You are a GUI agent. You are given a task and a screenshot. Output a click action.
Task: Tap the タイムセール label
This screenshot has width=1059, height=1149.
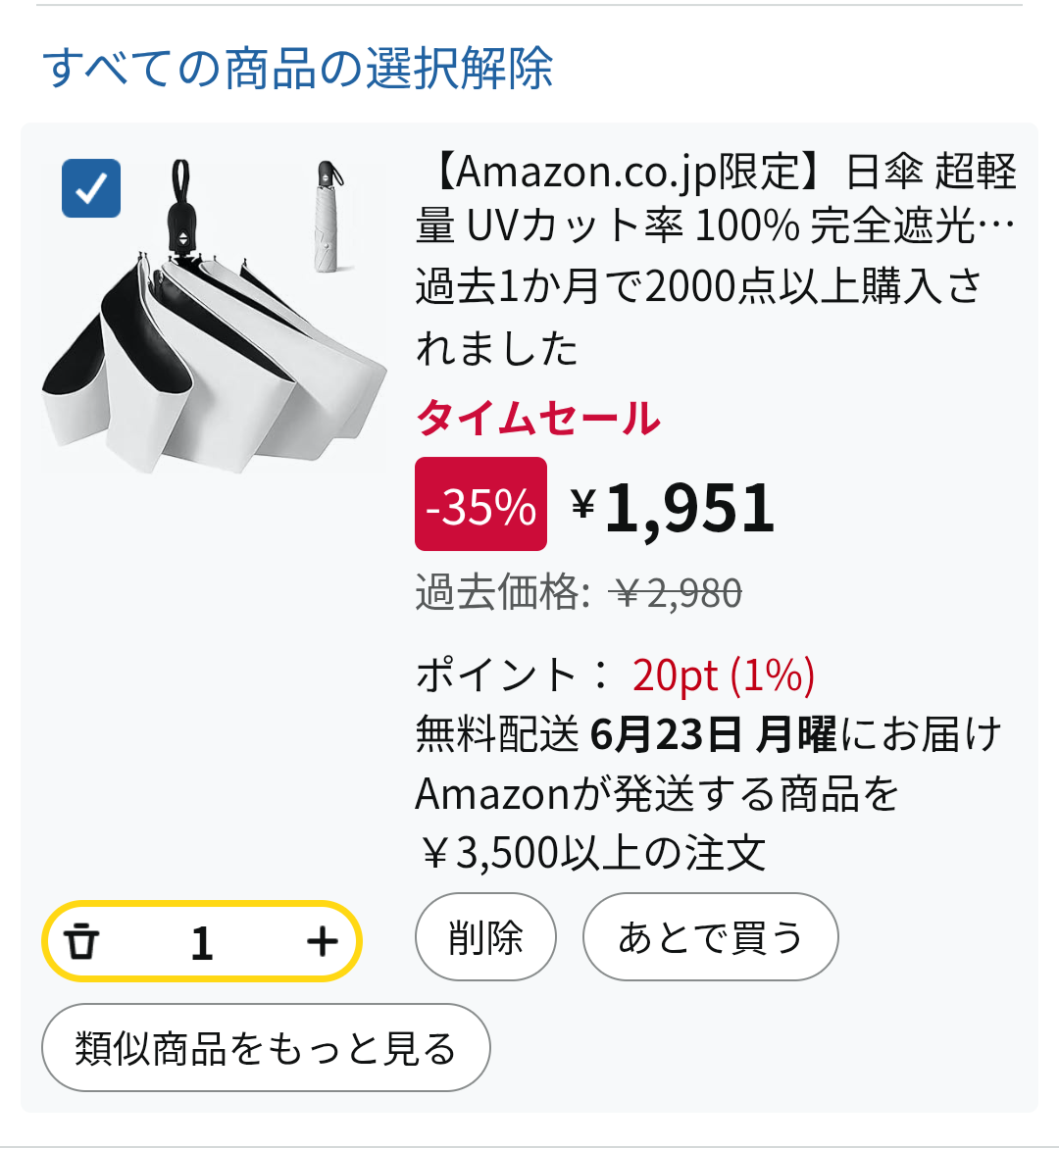538,419
